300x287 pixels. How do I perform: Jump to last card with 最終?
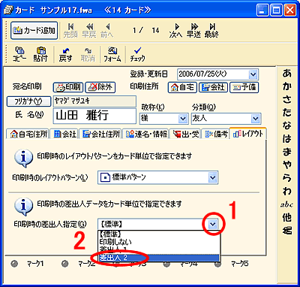[x=211, y=30]
